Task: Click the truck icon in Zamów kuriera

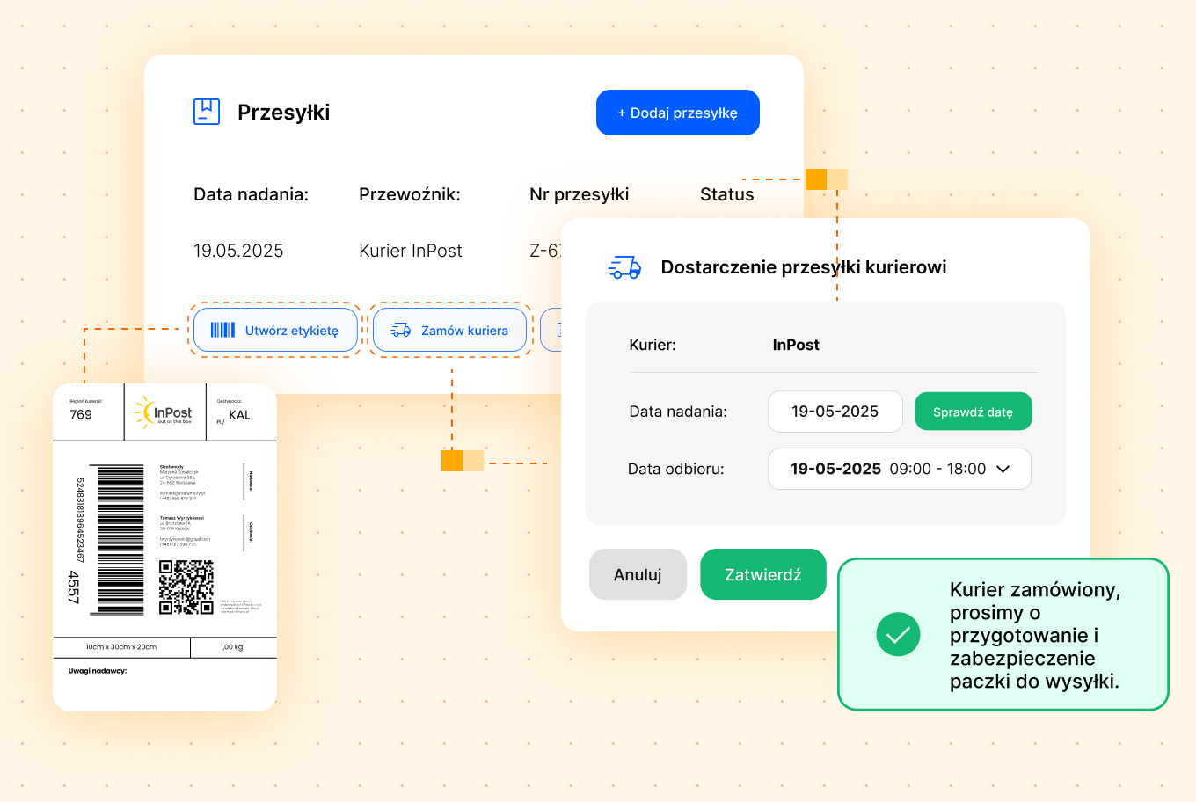Action: [401, 330]
